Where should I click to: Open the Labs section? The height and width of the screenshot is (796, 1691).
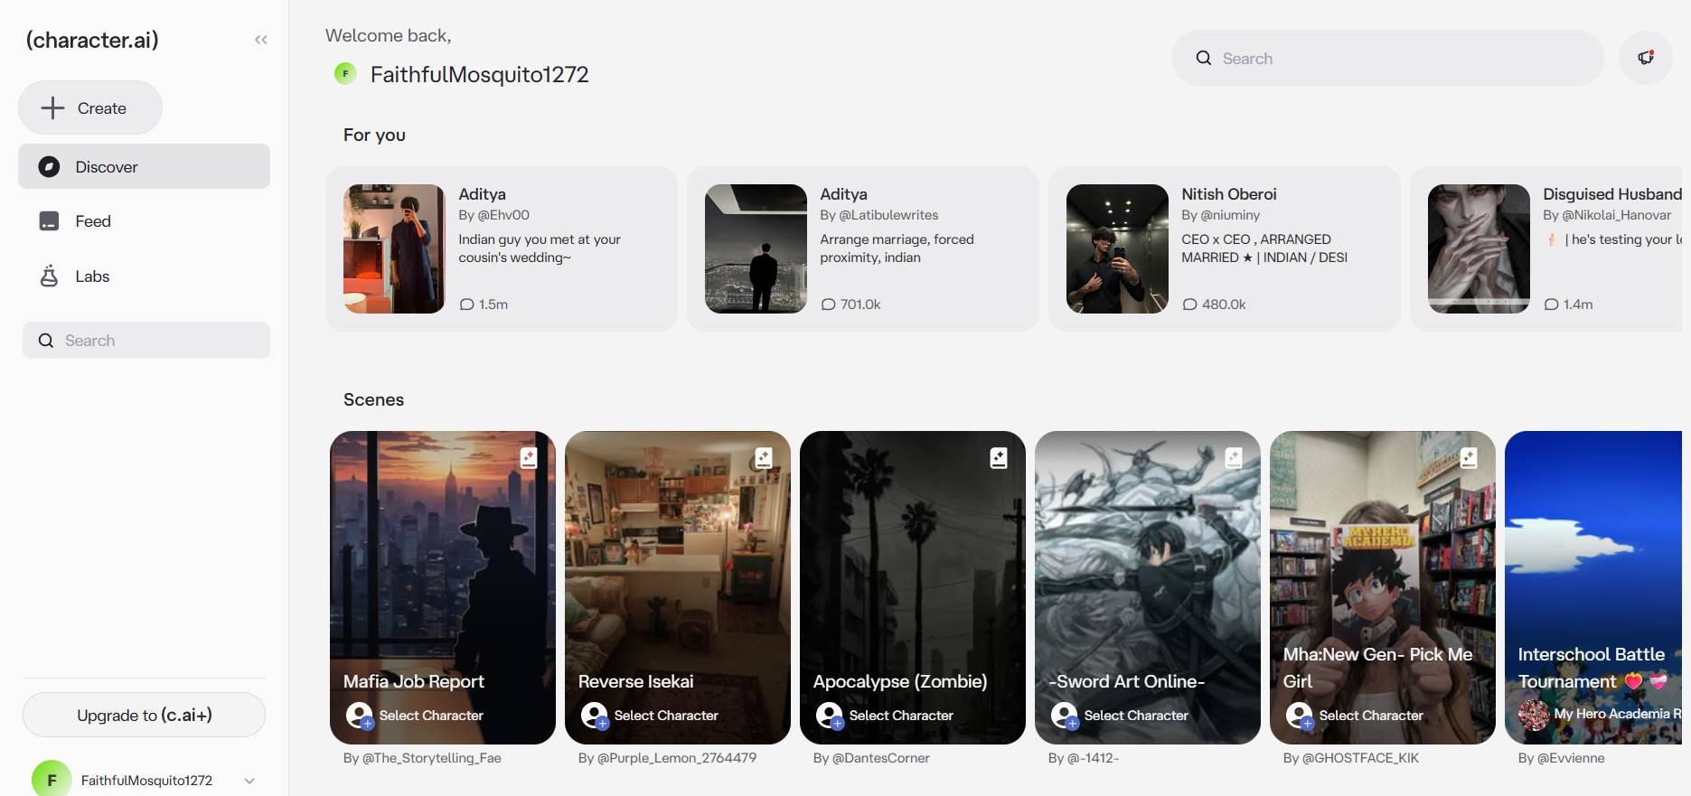[144, 276]
